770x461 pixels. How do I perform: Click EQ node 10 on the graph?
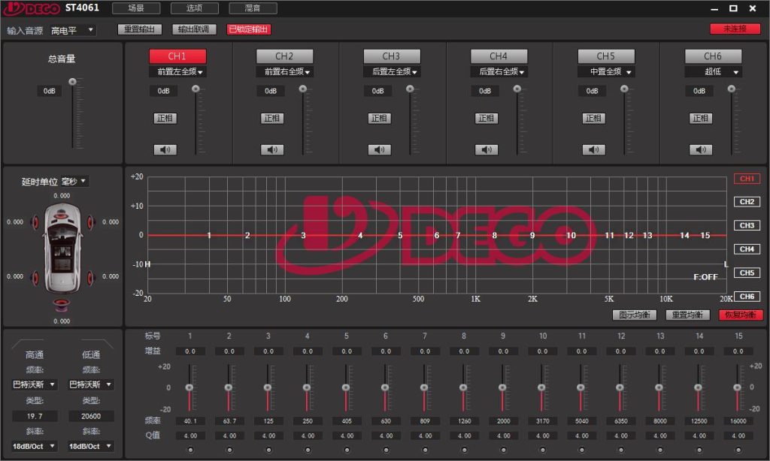(571, 236)
